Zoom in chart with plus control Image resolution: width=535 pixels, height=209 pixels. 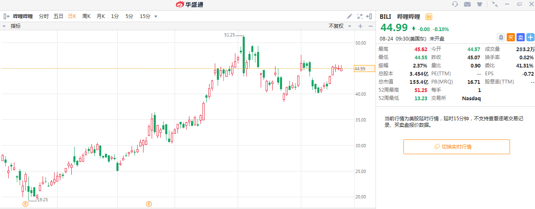click(x=360, y=26)
